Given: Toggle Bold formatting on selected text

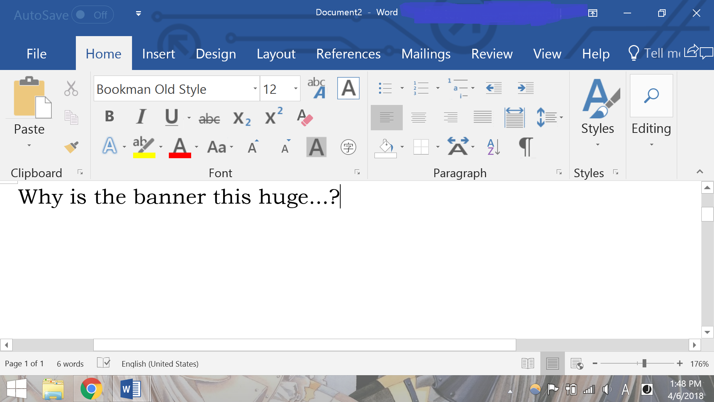Looking at the screenshot, I should pyautogui.click(x=110, y=117).
